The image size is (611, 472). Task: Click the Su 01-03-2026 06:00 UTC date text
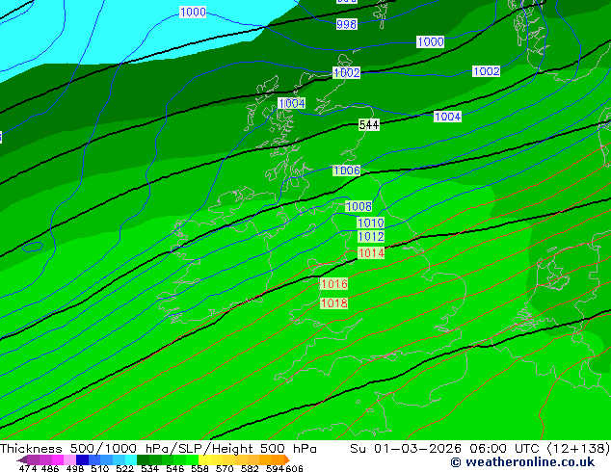pos(446,449)
